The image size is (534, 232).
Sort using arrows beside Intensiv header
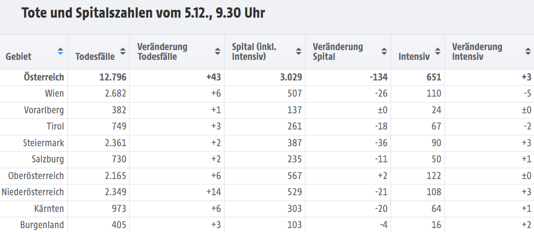pyautogui.click(x=438, y=52)
